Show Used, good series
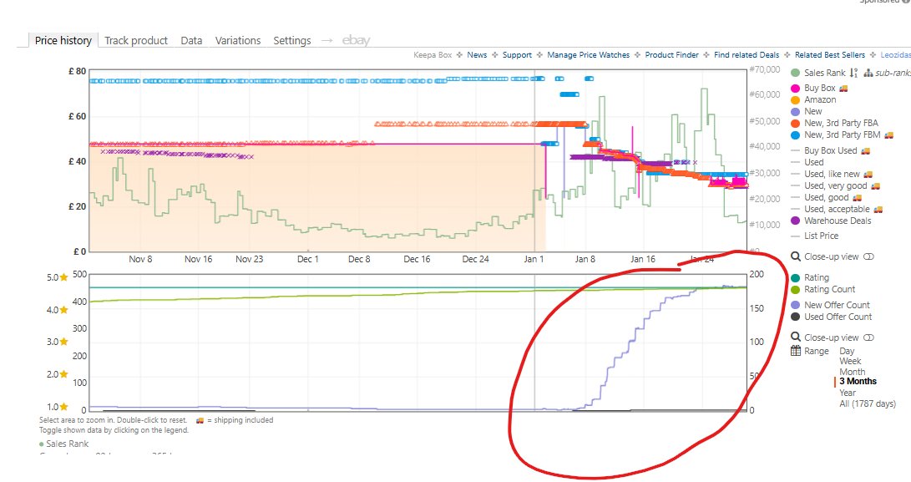 pyautogui.click(x=826, y=197)
